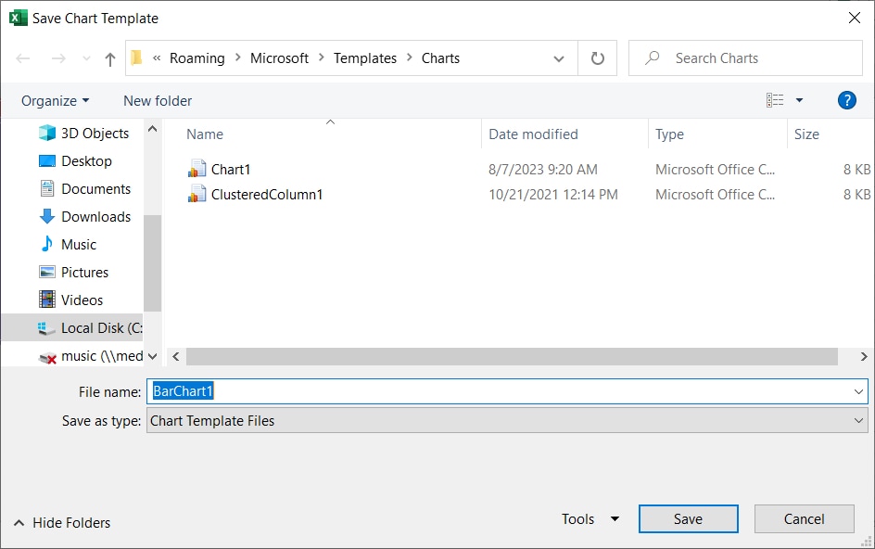875x549 pixels.
Task: Create a New folder
Action: [x=158, y=101]
